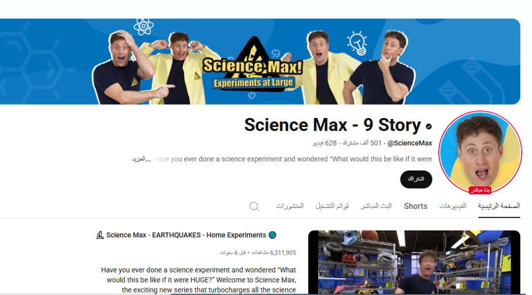Click the verified checkmark badge next to channel name
Image resolution: width=532 pixels, height=295 pixels.
[429, 126]
